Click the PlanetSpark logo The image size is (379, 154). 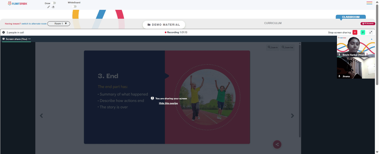[17, 3]
